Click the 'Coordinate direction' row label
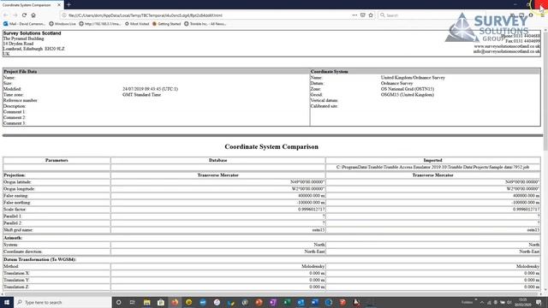 coord(23,252)
